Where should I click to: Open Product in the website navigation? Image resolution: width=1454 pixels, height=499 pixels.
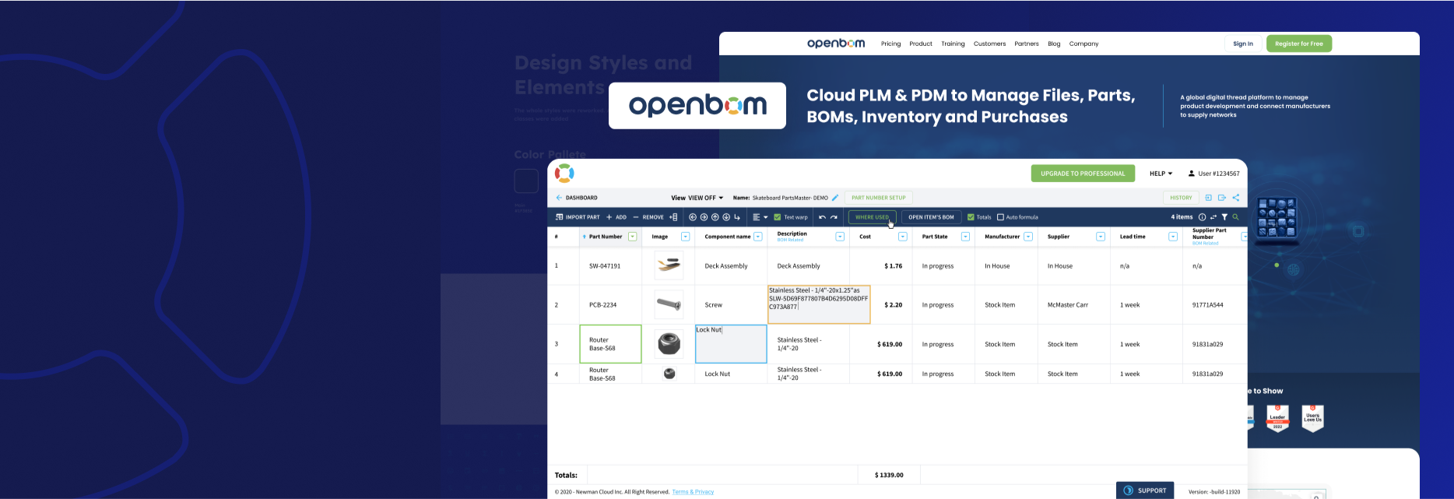tap(921, 44)
